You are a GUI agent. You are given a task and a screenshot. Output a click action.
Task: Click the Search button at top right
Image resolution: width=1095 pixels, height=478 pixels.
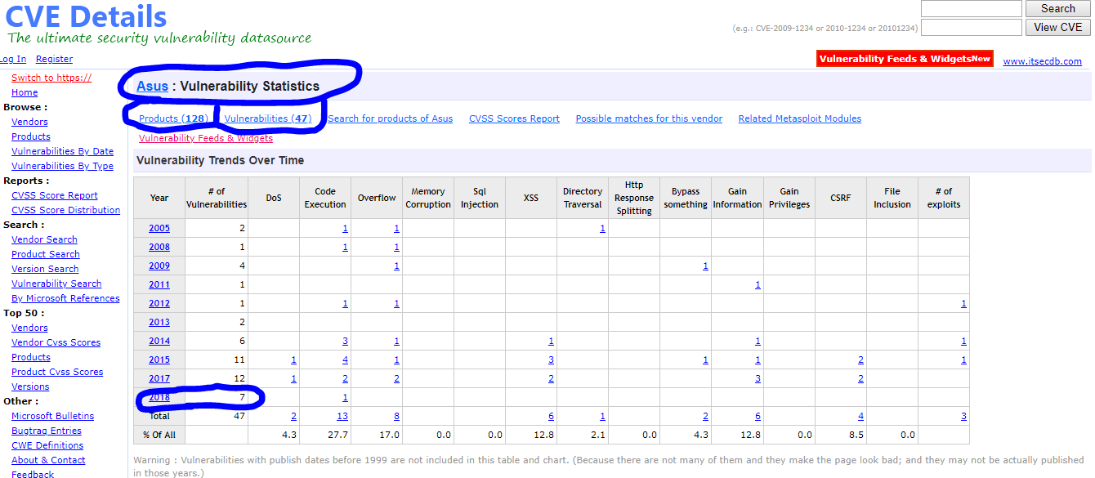tap(1057, 8)
